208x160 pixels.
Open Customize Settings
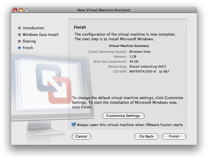[x=123, y=116]
